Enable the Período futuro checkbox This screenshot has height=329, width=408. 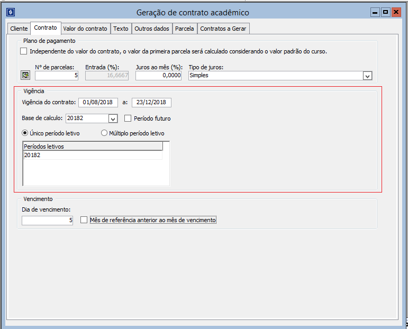coord(128,118)
